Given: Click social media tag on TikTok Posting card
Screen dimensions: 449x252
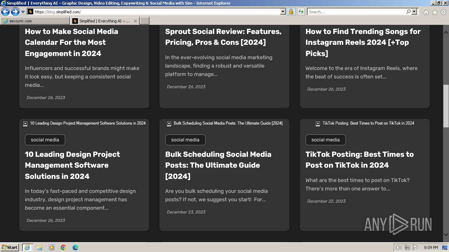Looking at the screenshot, I should 326,140.
